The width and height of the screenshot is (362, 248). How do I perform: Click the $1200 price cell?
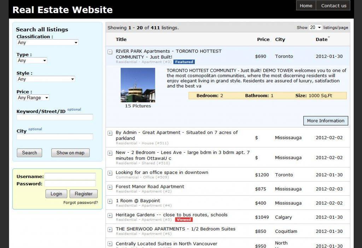[x=262, y=175]
